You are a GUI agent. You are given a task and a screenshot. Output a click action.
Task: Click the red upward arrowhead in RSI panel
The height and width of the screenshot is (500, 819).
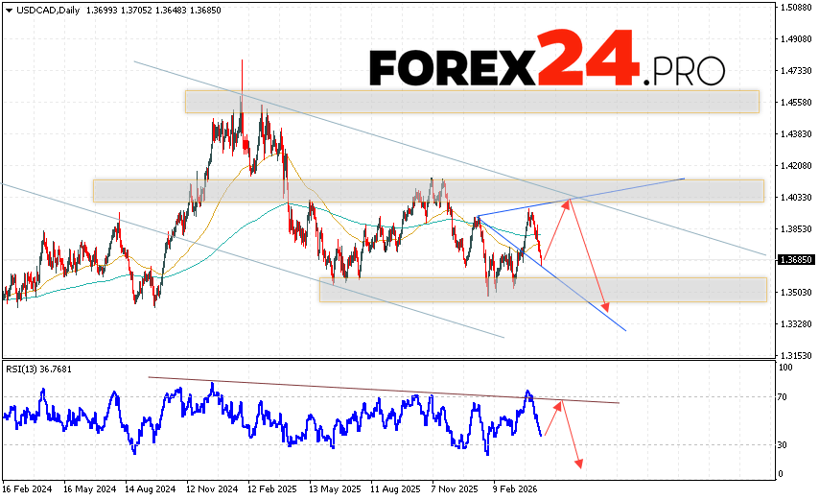562,403
